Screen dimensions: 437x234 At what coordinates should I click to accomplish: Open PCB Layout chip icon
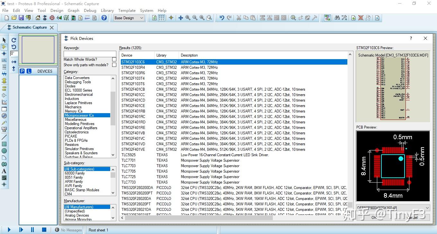(52, 18)
